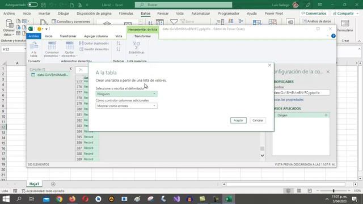Collapse the Excel ribbon chevron

coord(359,41)
